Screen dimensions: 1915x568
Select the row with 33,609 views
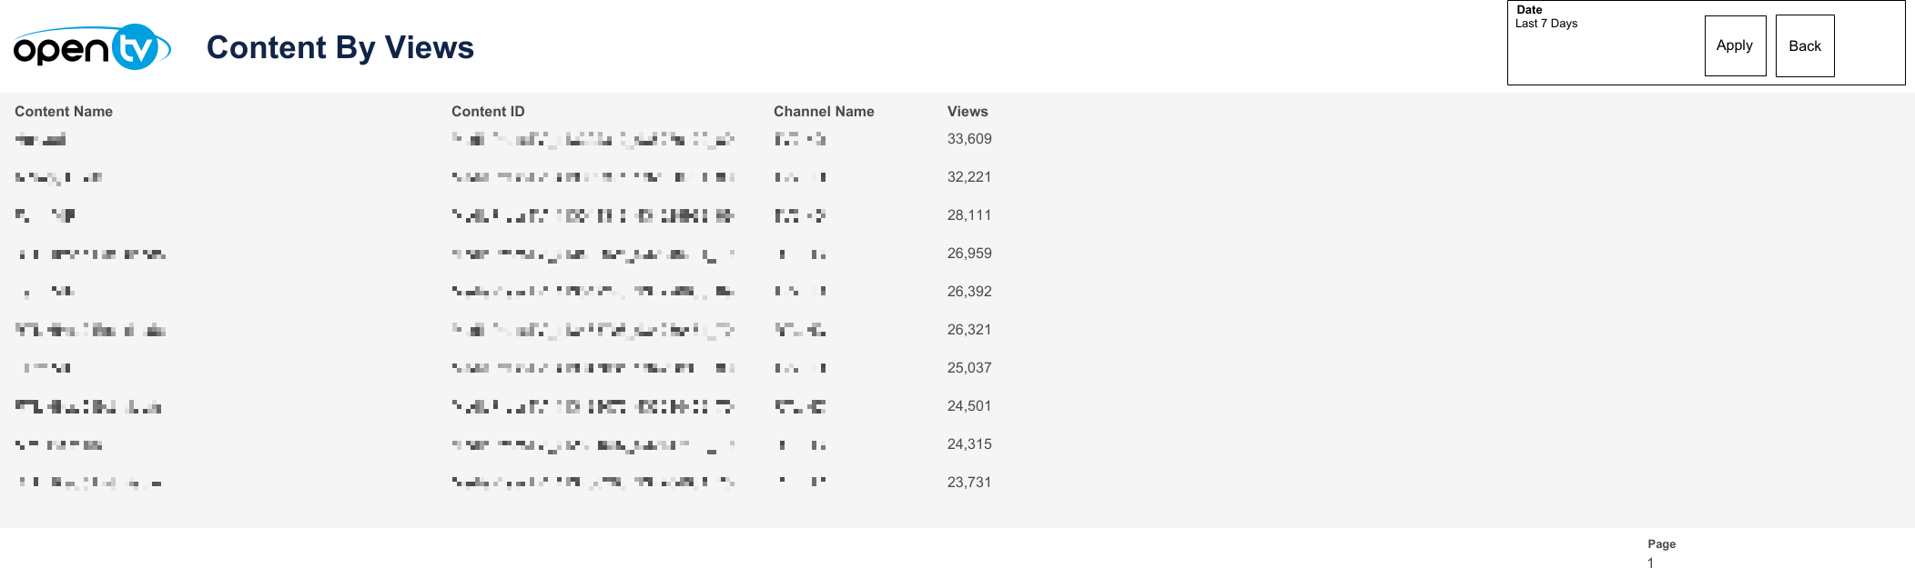(x=968, y=139)
